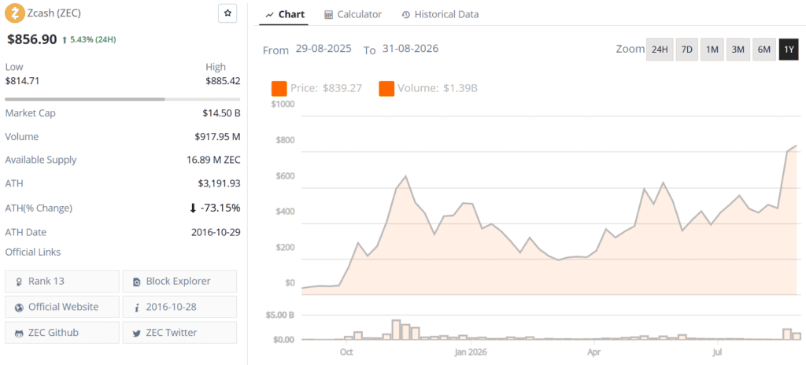The width and height of the screenshot is (806, 365).
Task: Open the Calculator tab
Action: (353, 14)
